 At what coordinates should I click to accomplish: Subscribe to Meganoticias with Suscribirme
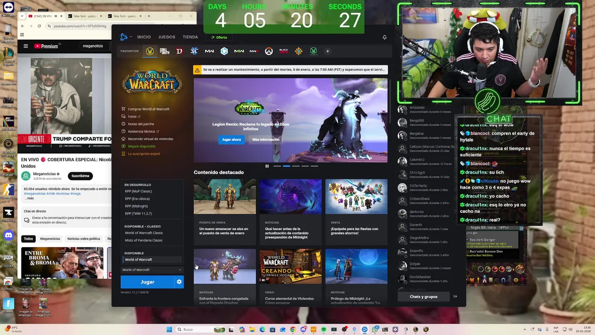tap(80, 176)
